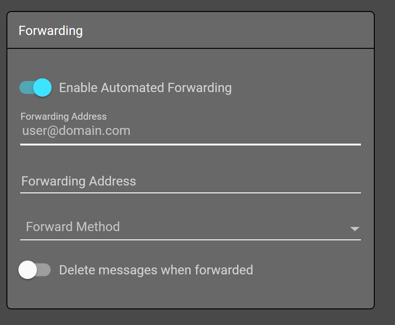Open the Forward Method dropdown
The width and height of the screenshot is (395, 325).
[190, 227]
